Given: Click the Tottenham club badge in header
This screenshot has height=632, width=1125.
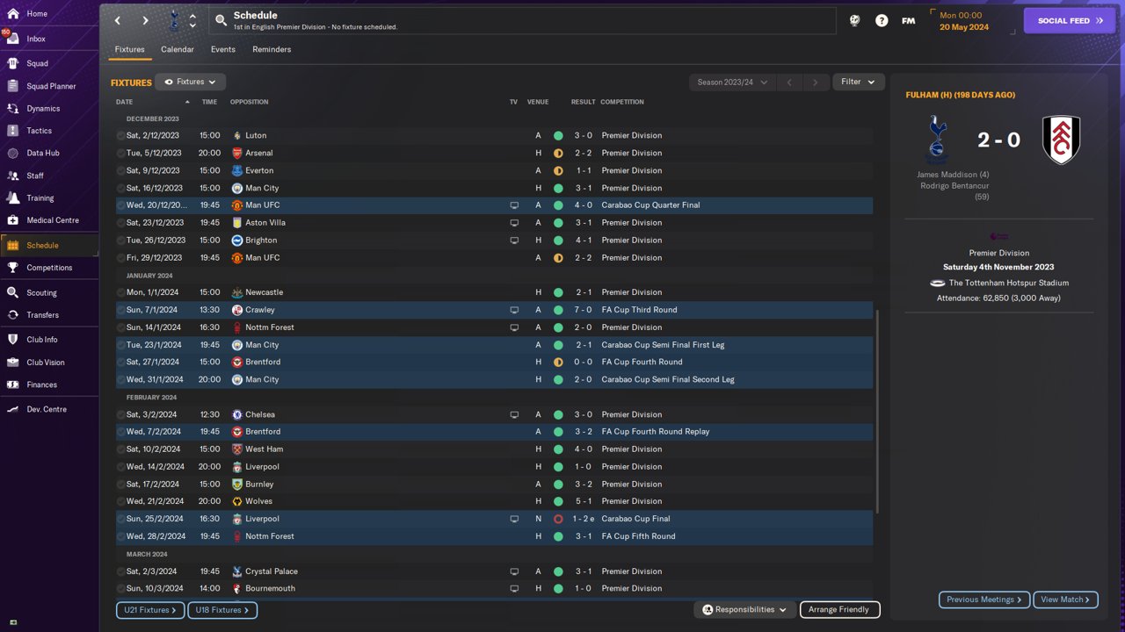Looking at the screenshot, I should click(x=173, y=20).
